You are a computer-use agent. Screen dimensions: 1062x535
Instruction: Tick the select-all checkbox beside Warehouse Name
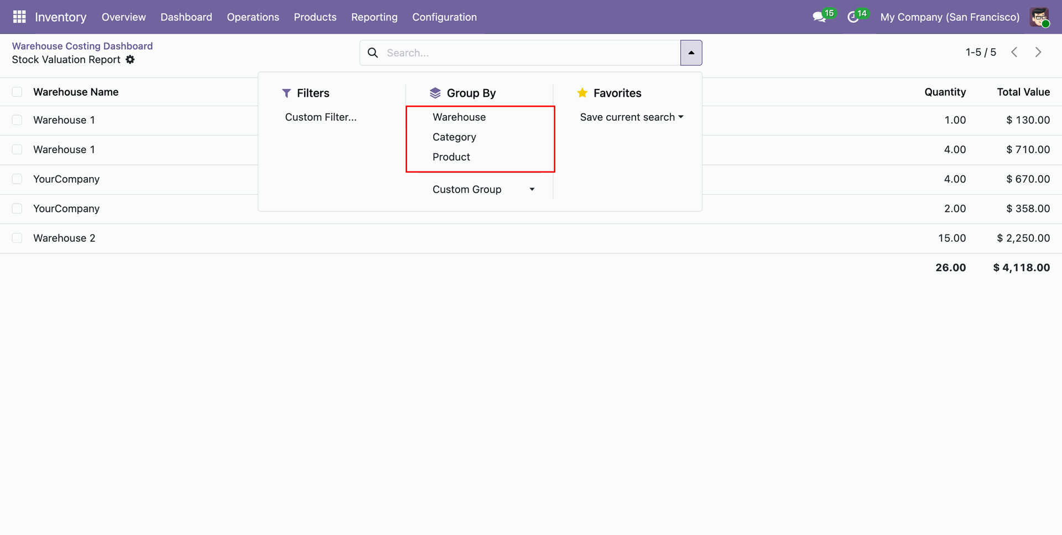(17, 92)
